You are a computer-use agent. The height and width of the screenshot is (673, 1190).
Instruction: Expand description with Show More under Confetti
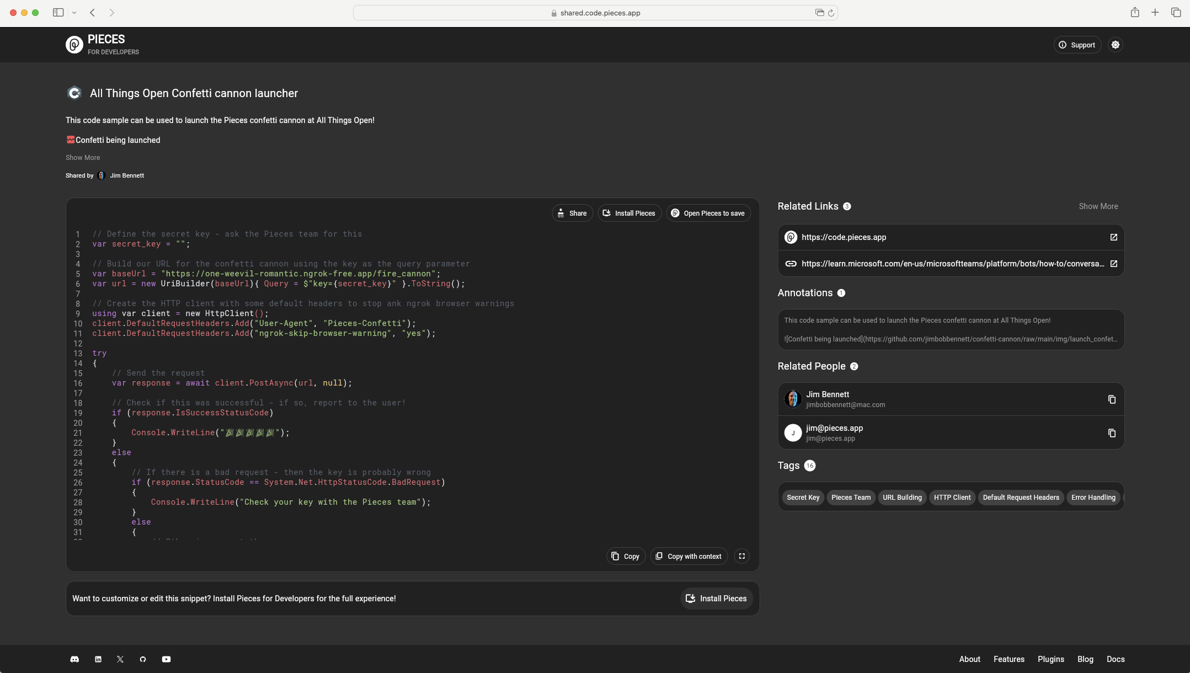[83, 158]
